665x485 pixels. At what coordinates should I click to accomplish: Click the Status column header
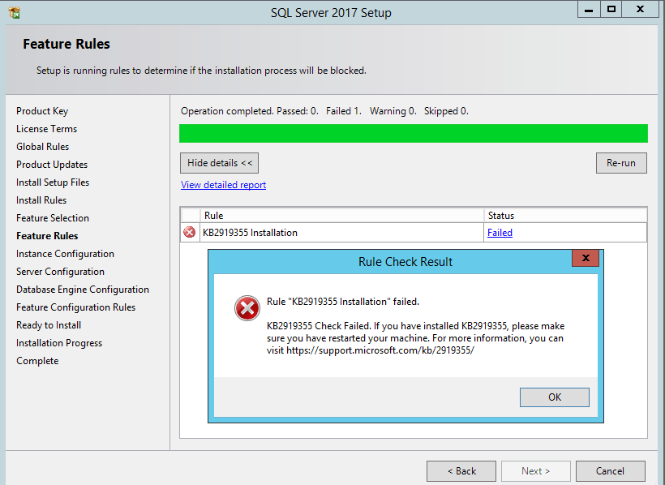(565, 216)
